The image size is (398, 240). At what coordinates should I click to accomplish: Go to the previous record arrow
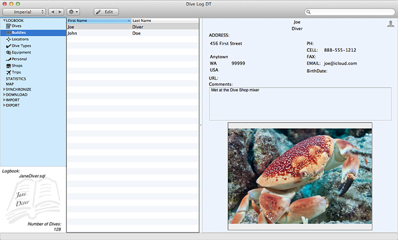coord(53,12)
